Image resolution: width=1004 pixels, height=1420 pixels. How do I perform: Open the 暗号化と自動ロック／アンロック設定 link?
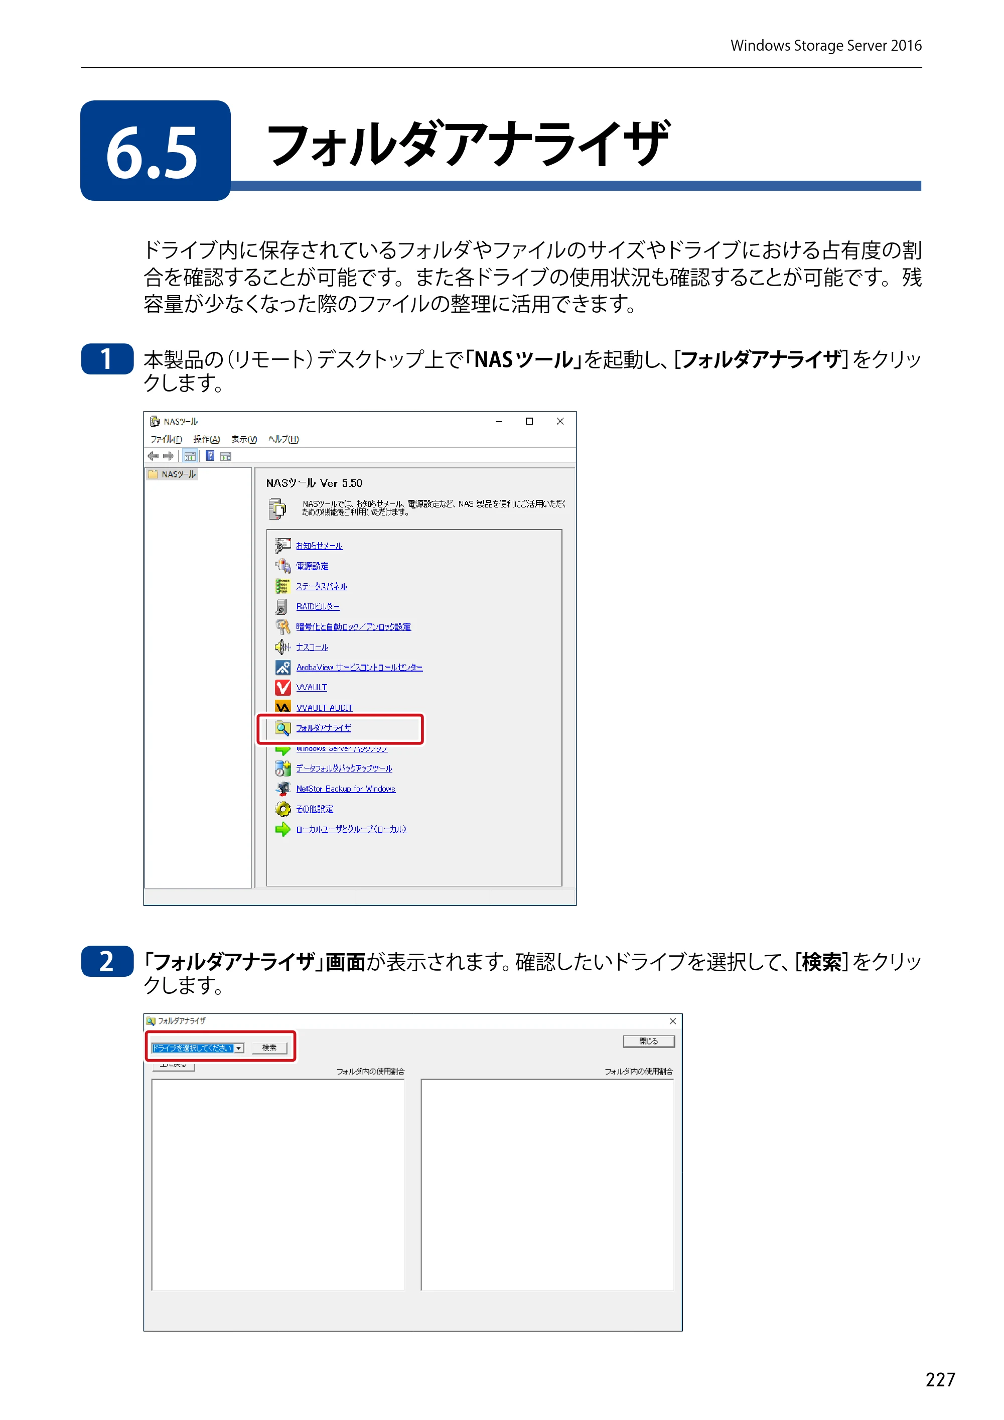point(353,626)
